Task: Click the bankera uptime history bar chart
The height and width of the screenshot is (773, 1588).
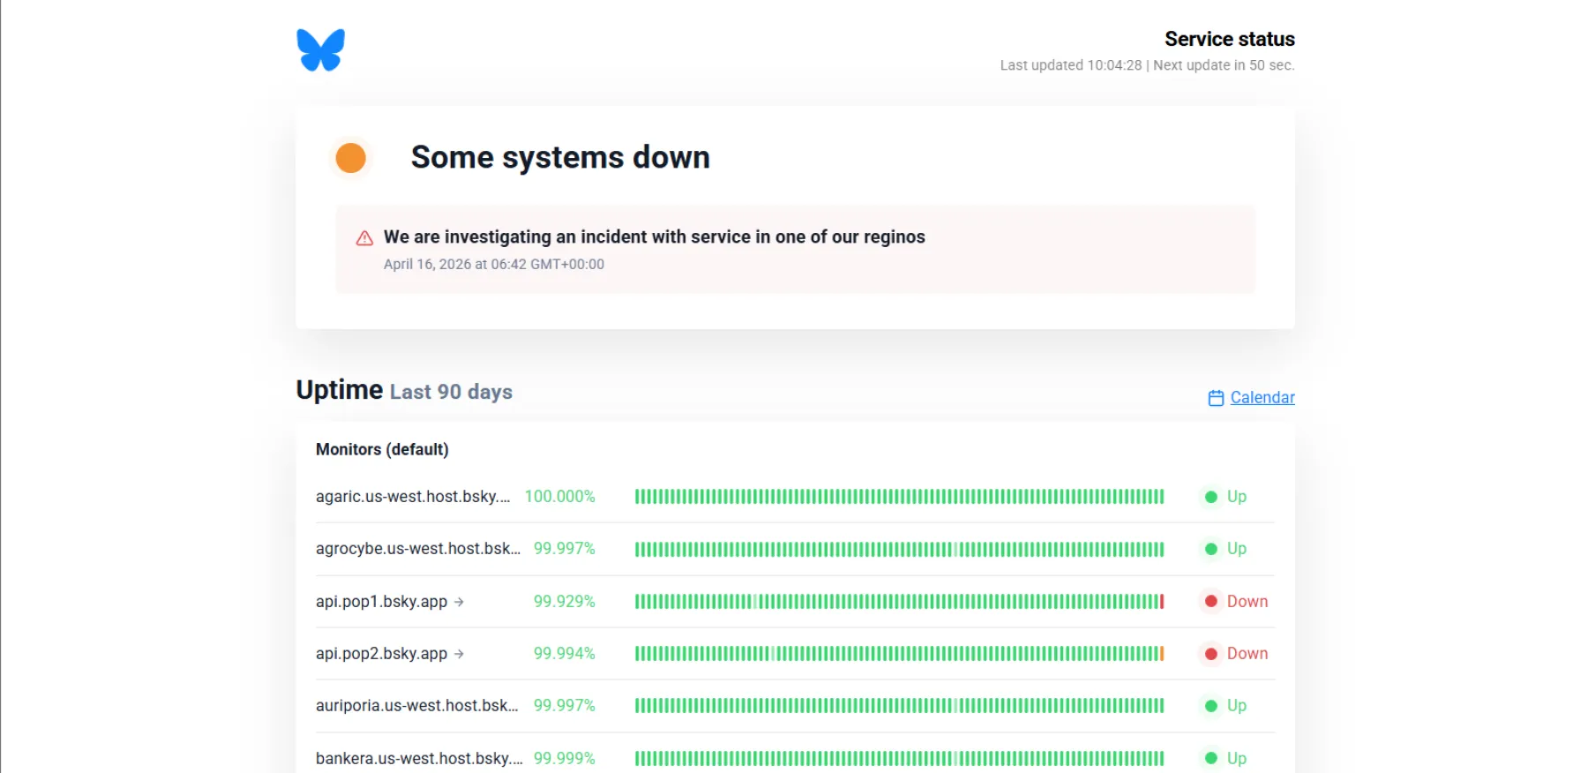Action: (x=900, y=758)
